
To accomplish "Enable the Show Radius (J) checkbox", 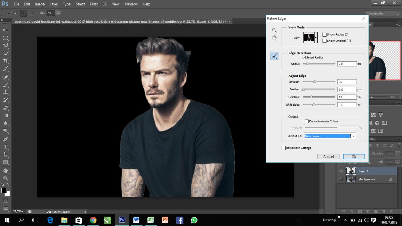I will (324, 35).
